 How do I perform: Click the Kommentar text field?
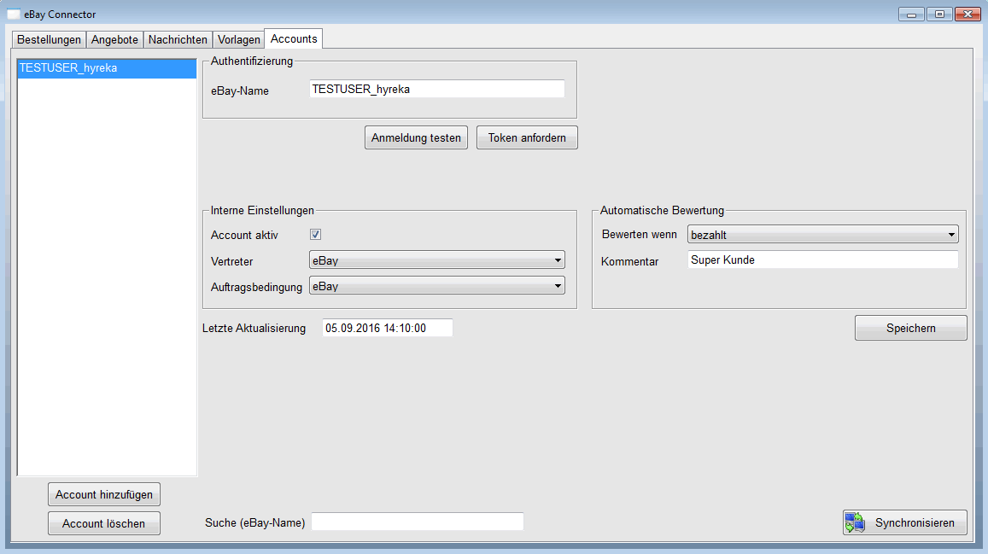[823, 260]
